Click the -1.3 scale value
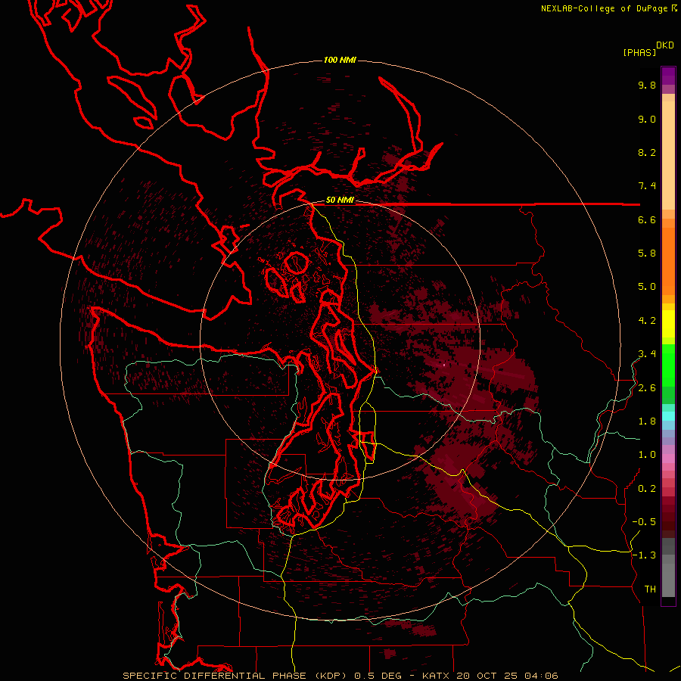 point(644,555)
